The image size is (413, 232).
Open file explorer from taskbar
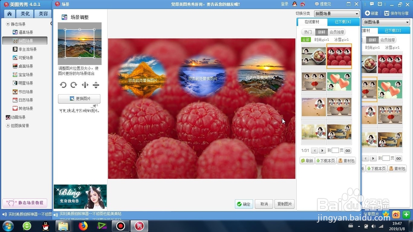(63, 226)
